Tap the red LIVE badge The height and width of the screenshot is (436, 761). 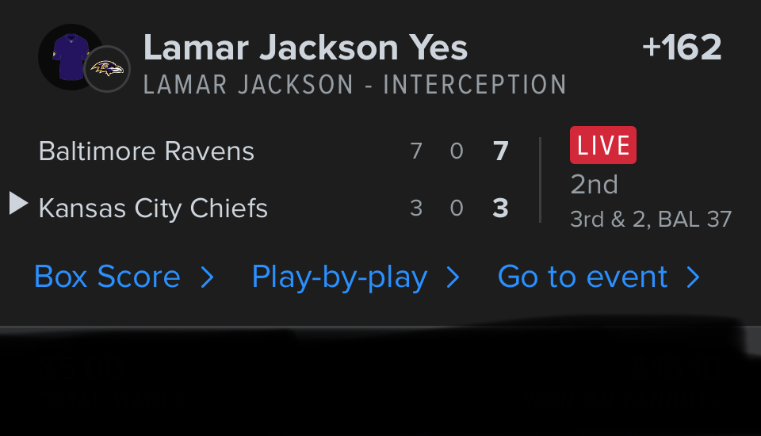coord(602,146)
